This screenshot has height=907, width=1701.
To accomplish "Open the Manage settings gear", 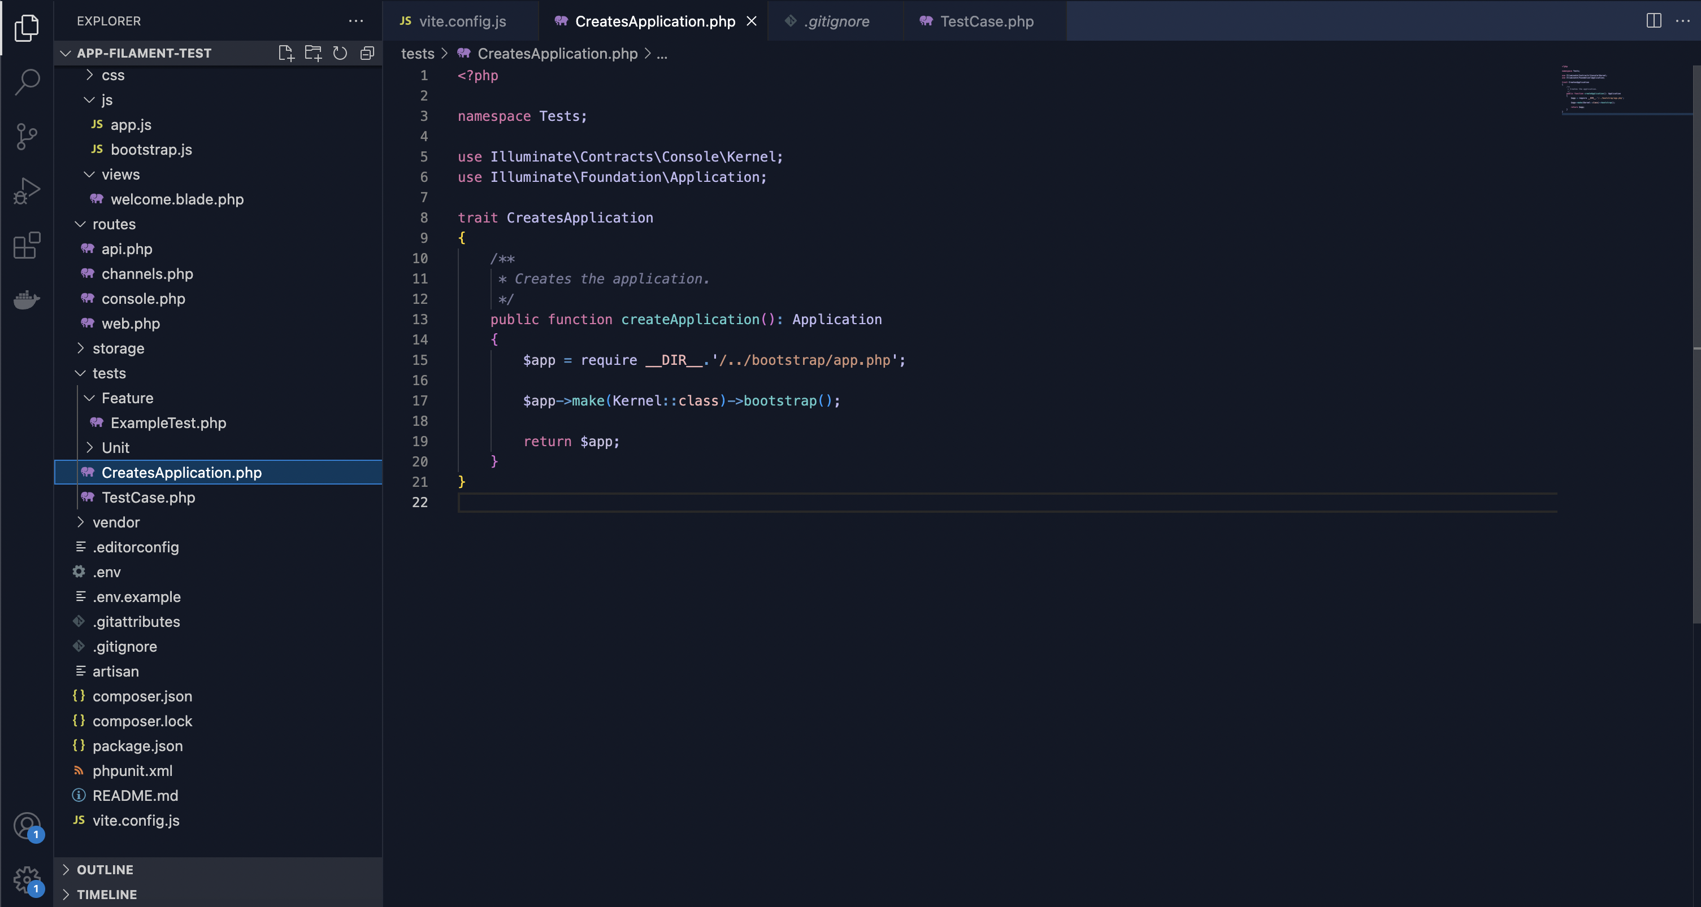I will tap(27, 879).
